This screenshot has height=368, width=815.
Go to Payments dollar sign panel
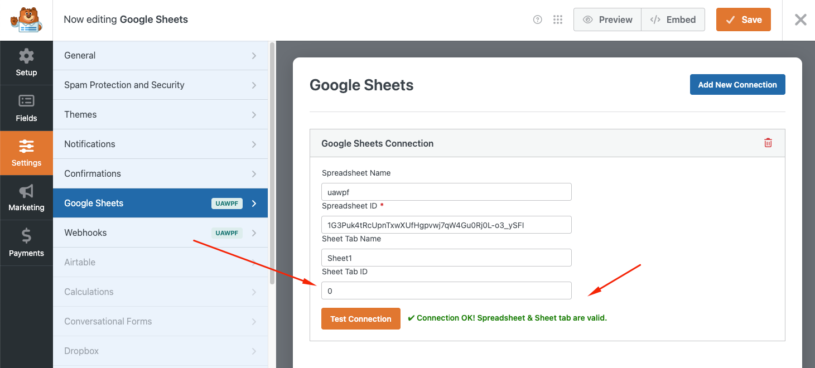(x=26, y=243)
